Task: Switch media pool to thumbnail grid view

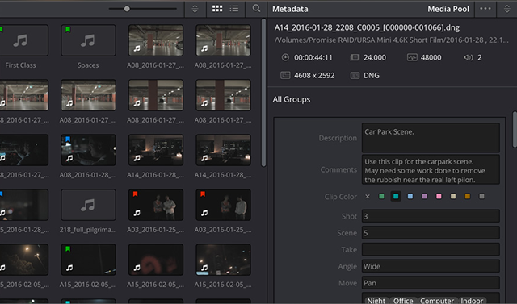Action: point(217,9)
